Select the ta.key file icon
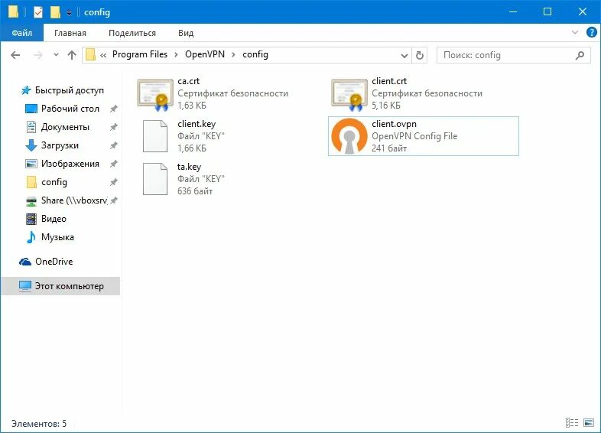601x433 pixels. (x=155, y=179)
